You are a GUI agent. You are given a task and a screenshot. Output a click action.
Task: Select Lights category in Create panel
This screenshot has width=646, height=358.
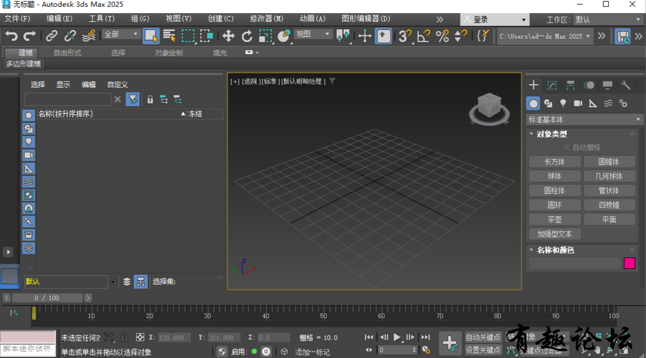point(563,103)
